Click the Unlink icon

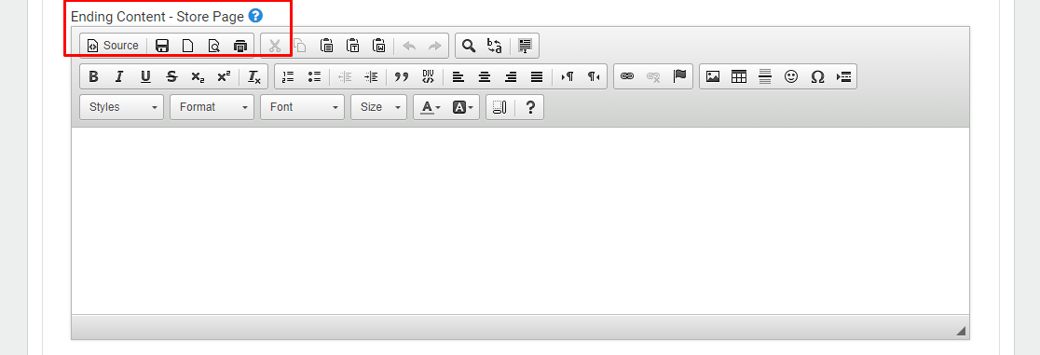coord(653,76)
